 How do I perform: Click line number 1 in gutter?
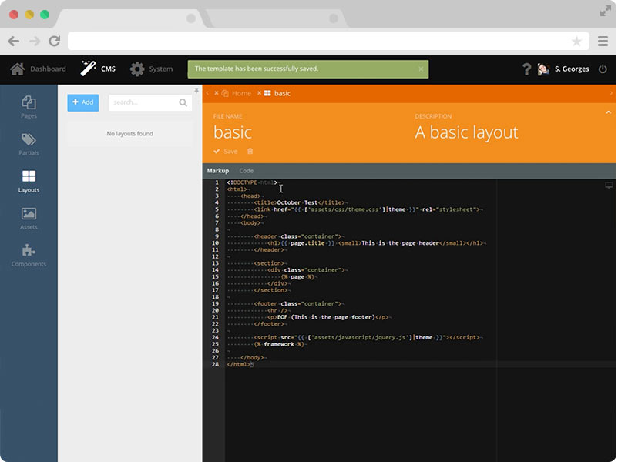pyautogui.click(x=217, y=182)
